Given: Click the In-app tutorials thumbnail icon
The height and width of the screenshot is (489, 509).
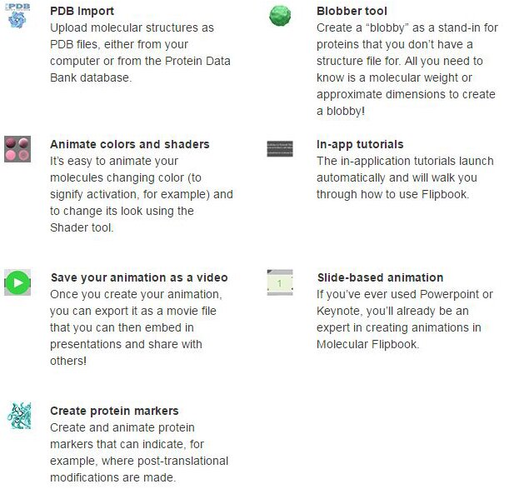Looking at the screenshot, I should pyautogui.click(x=280, y=148).
